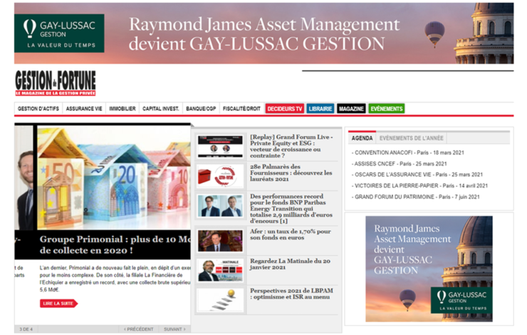The width and height of the screenshot is (527, 335).
Task: Open Groupe Primonial collecte 2020 headline
Action: (114, 244)
